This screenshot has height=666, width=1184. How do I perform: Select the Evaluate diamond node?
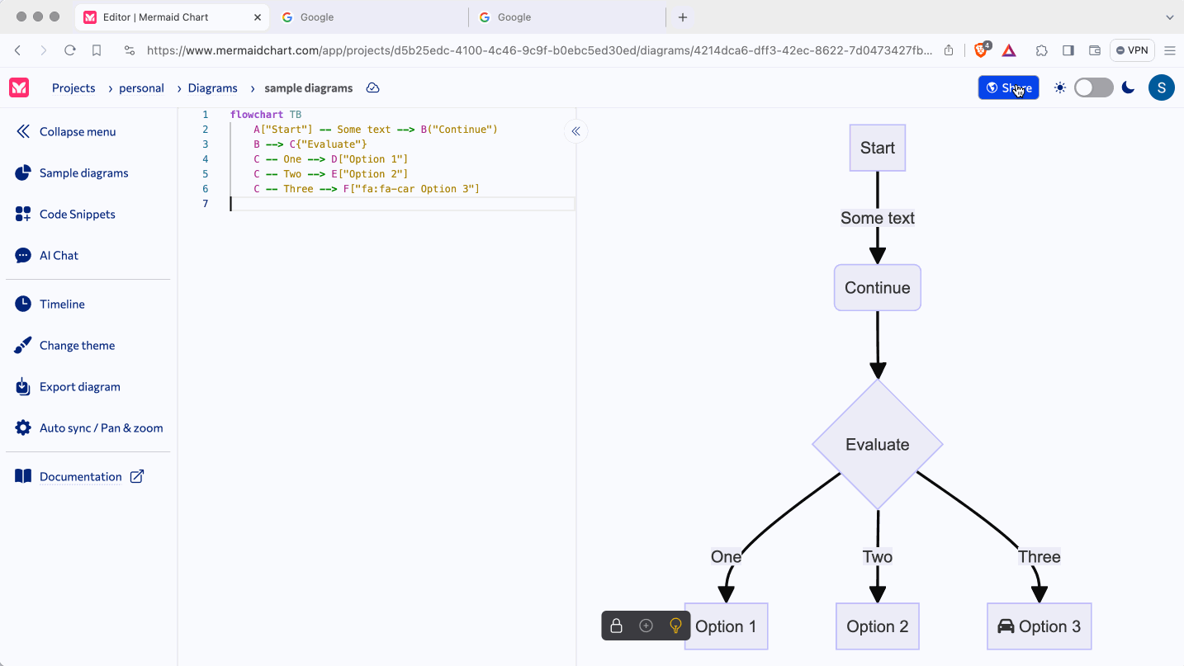coord(877,444)
